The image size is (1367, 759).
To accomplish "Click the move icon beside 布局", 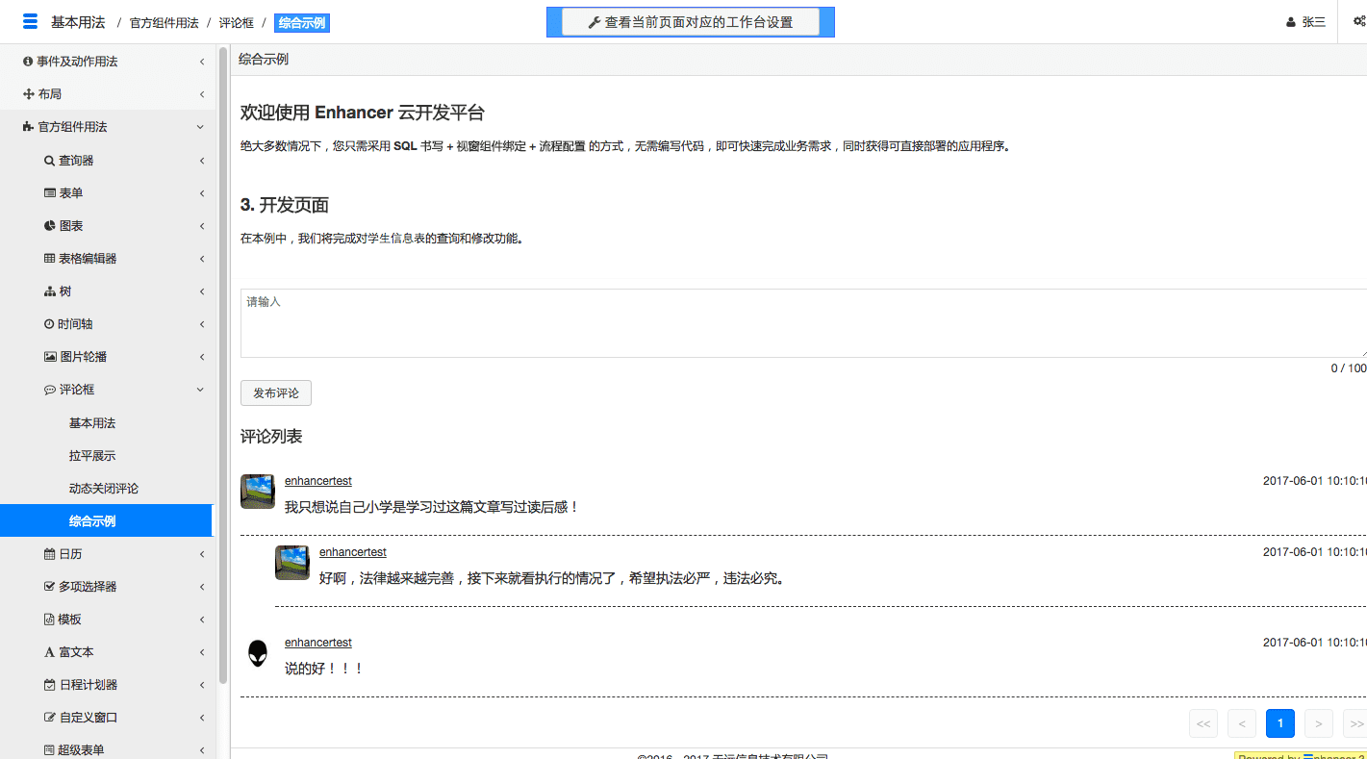I will pyautogui.click(x=29, y=94).
